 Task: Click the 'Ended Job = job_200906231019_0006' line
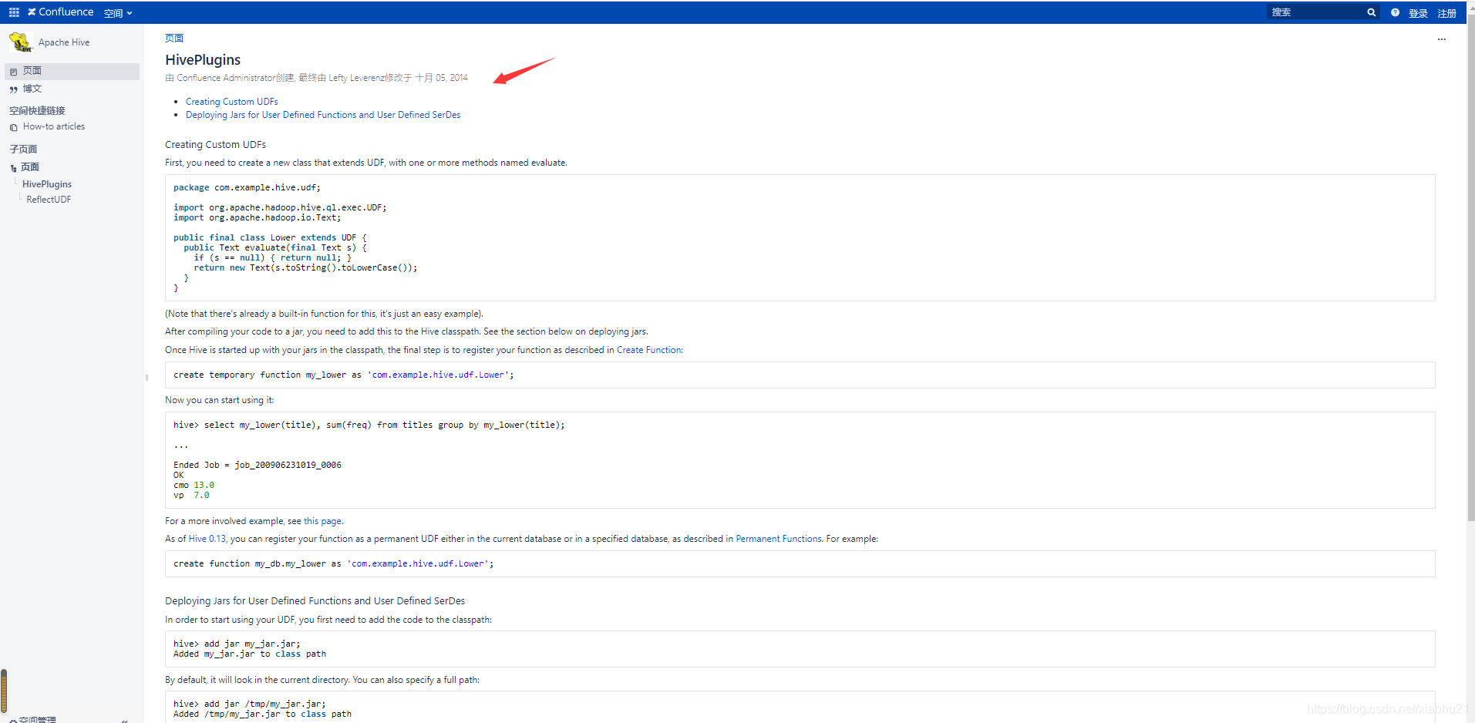point(258,465)
